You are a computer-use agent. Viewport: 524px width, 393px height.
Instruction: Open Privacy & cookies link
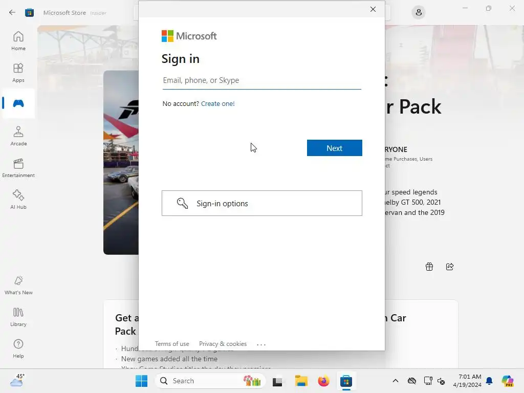(223, 344)
